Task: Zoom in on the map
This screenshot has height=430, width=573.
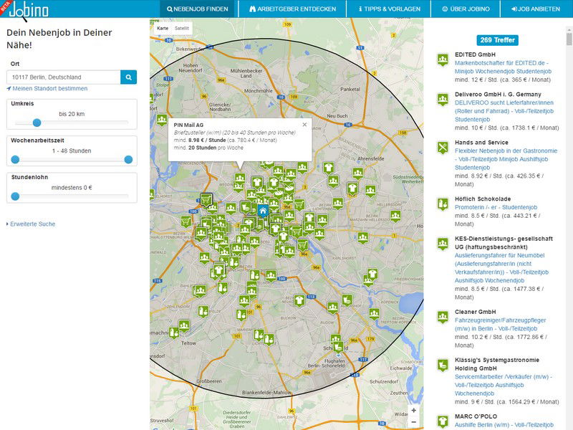Action: [x=414, y=410]
